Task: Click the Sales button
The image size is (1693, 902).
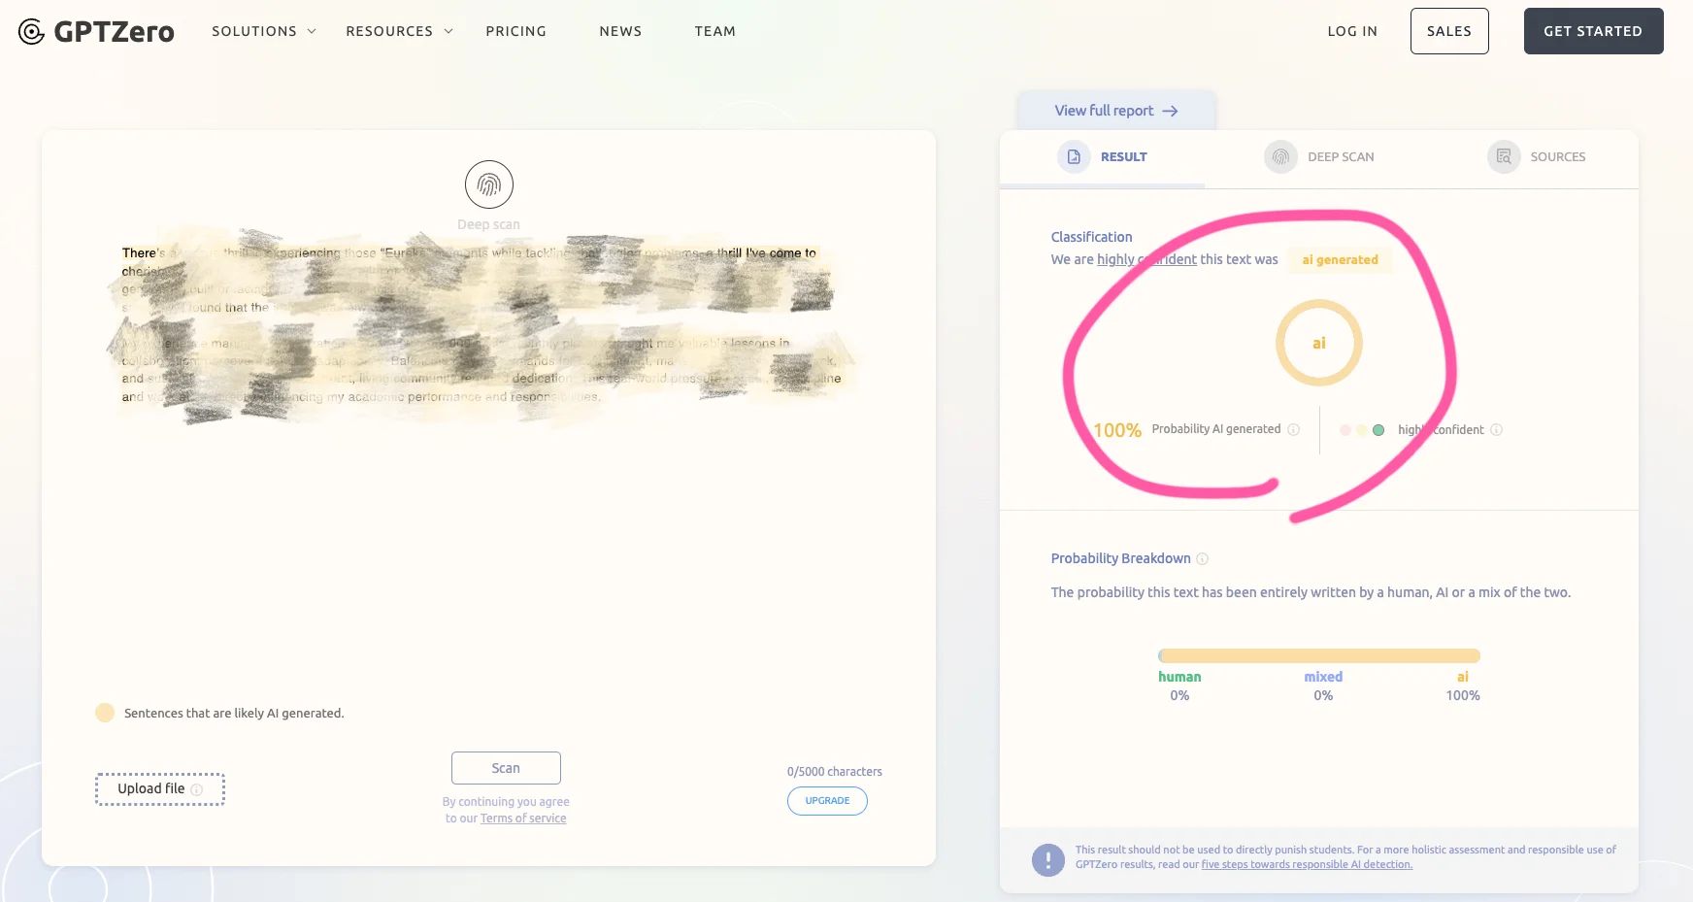Action: pos(1449,31)
